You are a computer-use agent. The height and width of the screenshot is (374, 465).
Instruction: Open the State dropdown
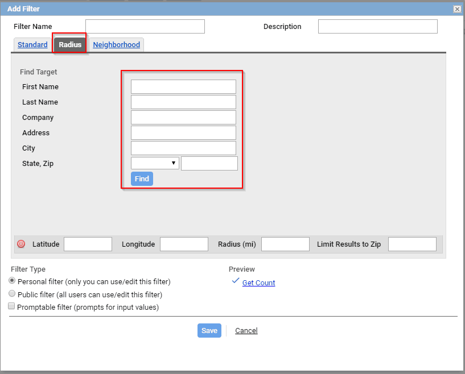(155, 163)
